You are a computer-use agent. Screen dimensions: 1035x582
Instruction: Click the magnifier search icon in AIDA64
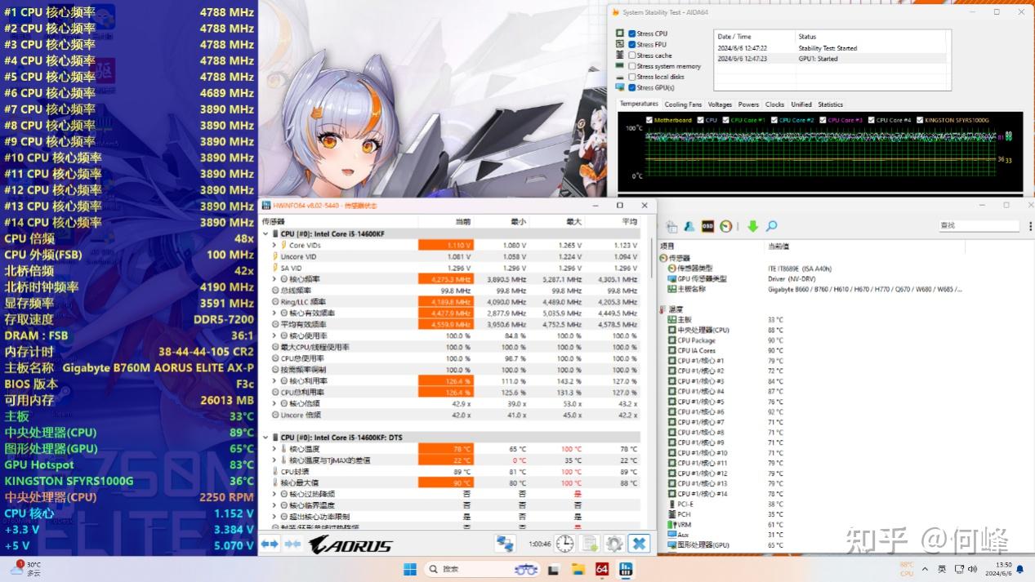771,226
